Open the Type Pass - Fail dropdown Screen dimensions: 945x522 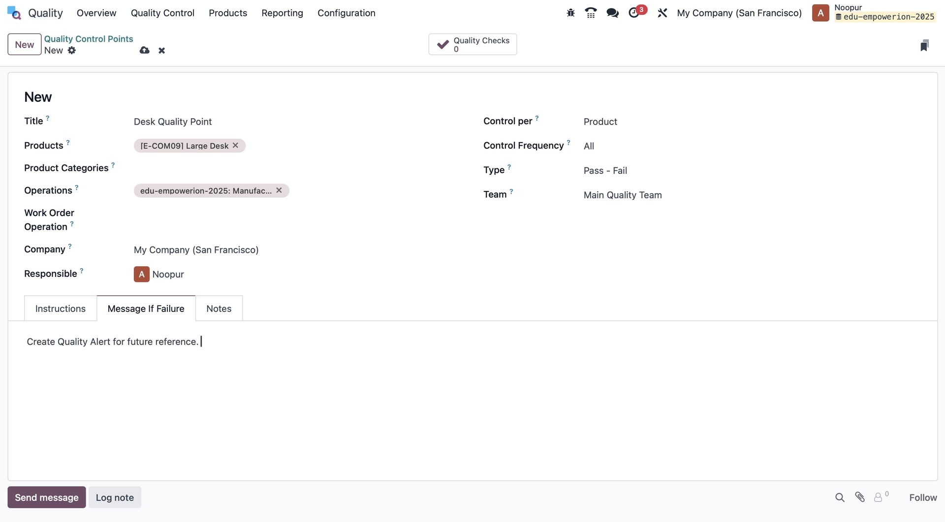tap(752, 171)
